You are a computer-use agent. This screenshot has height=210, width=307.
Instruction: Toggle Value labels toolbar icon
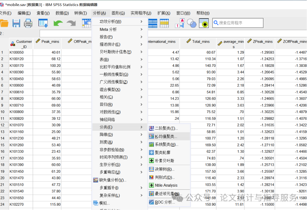(180, 23)
